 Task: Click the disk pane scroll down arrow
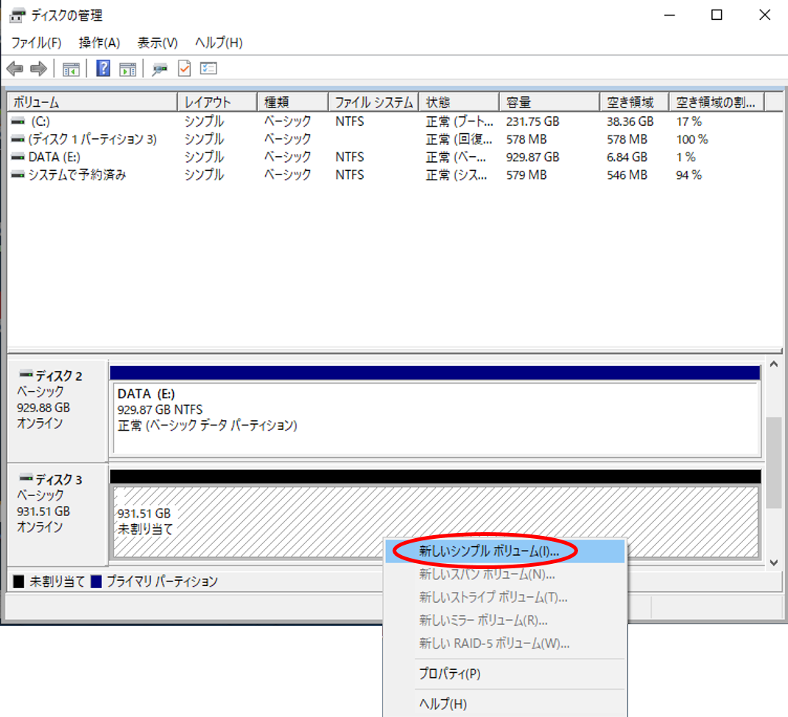[x=774, y=562]
